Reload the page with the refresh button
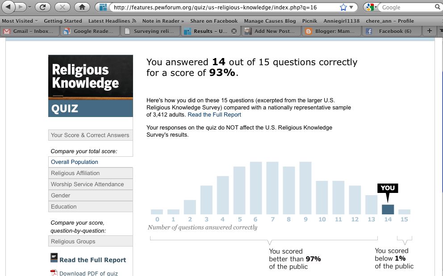Viewport: 443px width, 276px height. pos(43,7)
